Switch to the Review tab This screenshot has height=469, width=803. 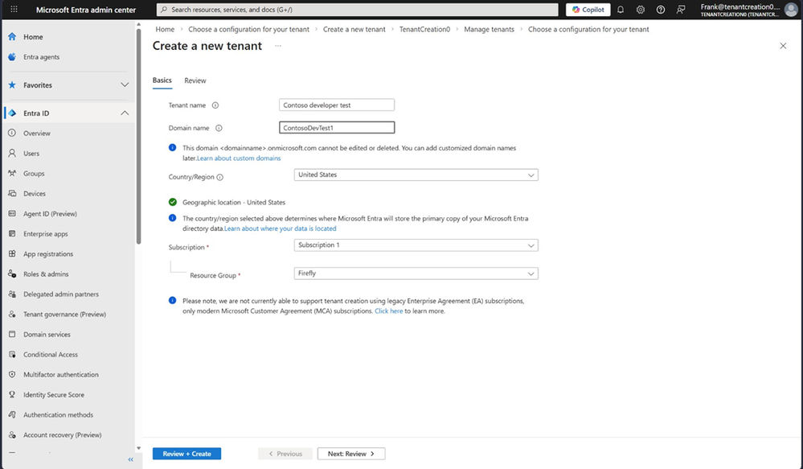coord(195,80)
